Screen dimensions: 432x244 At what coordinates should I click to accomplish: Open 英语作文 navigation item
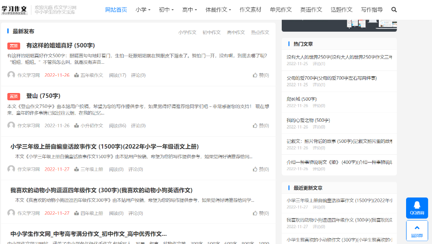click(x=311, y=10)
